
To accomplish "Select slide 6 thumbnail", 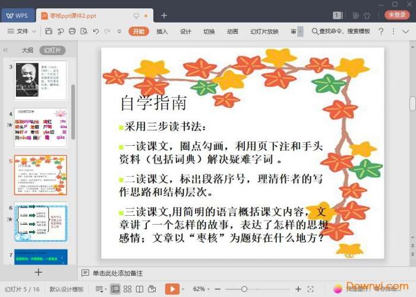I will tap(40, 222).
